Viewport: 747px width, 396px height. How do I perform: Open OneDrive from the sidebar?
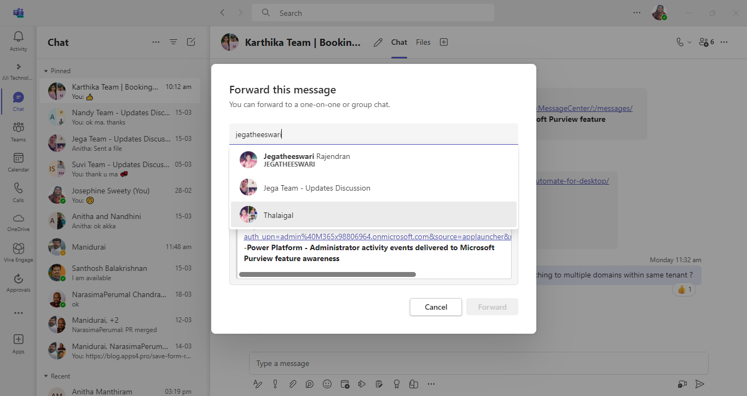tap(18, 222)
